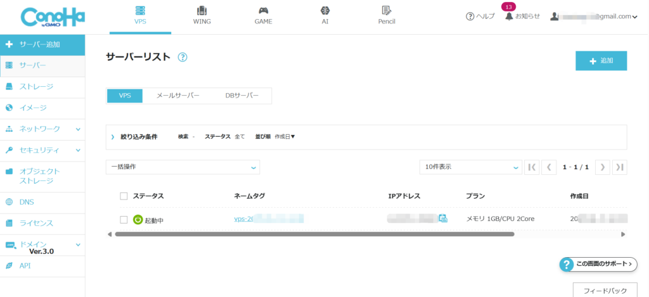Click the horizontal scrollbar under the server table

pyautogui.click(x=314, y=234)
